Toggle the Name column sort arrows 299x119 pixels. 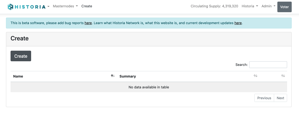point(113,76)
